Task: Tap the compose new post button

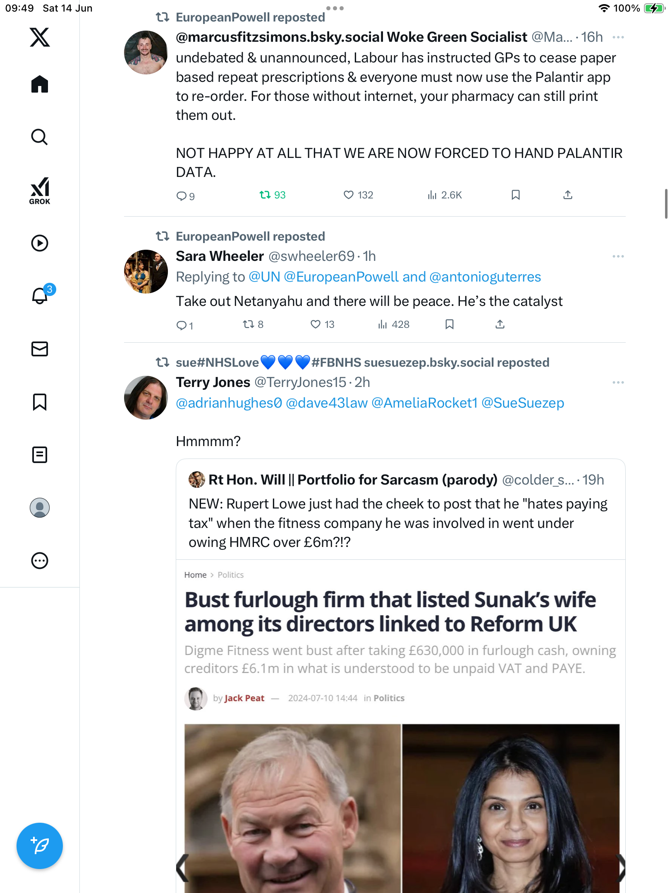Action: pyautogui.click(x=40, y=846)
